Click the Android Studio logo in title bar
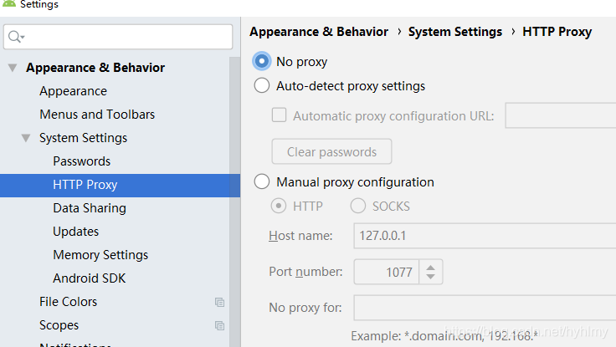Viewport: 616px width, 347px height. point(8,3)
